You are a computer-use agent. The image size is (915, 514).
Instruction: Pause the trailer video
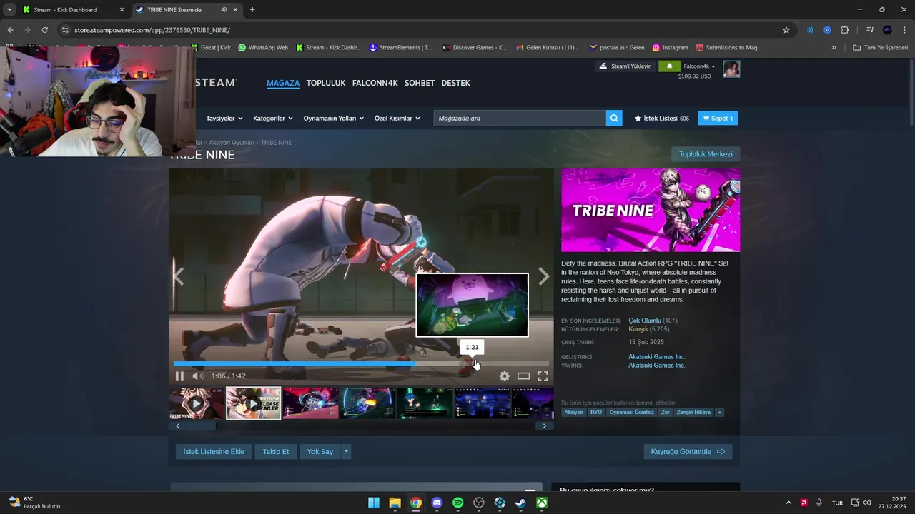(179, 376)
